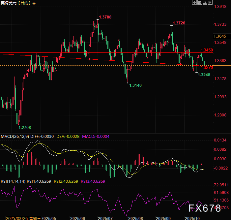Viewport: 231px width, 220px height.
Task: Open MACD(26,12,9) indicator settings label
Action: (15, 137)
